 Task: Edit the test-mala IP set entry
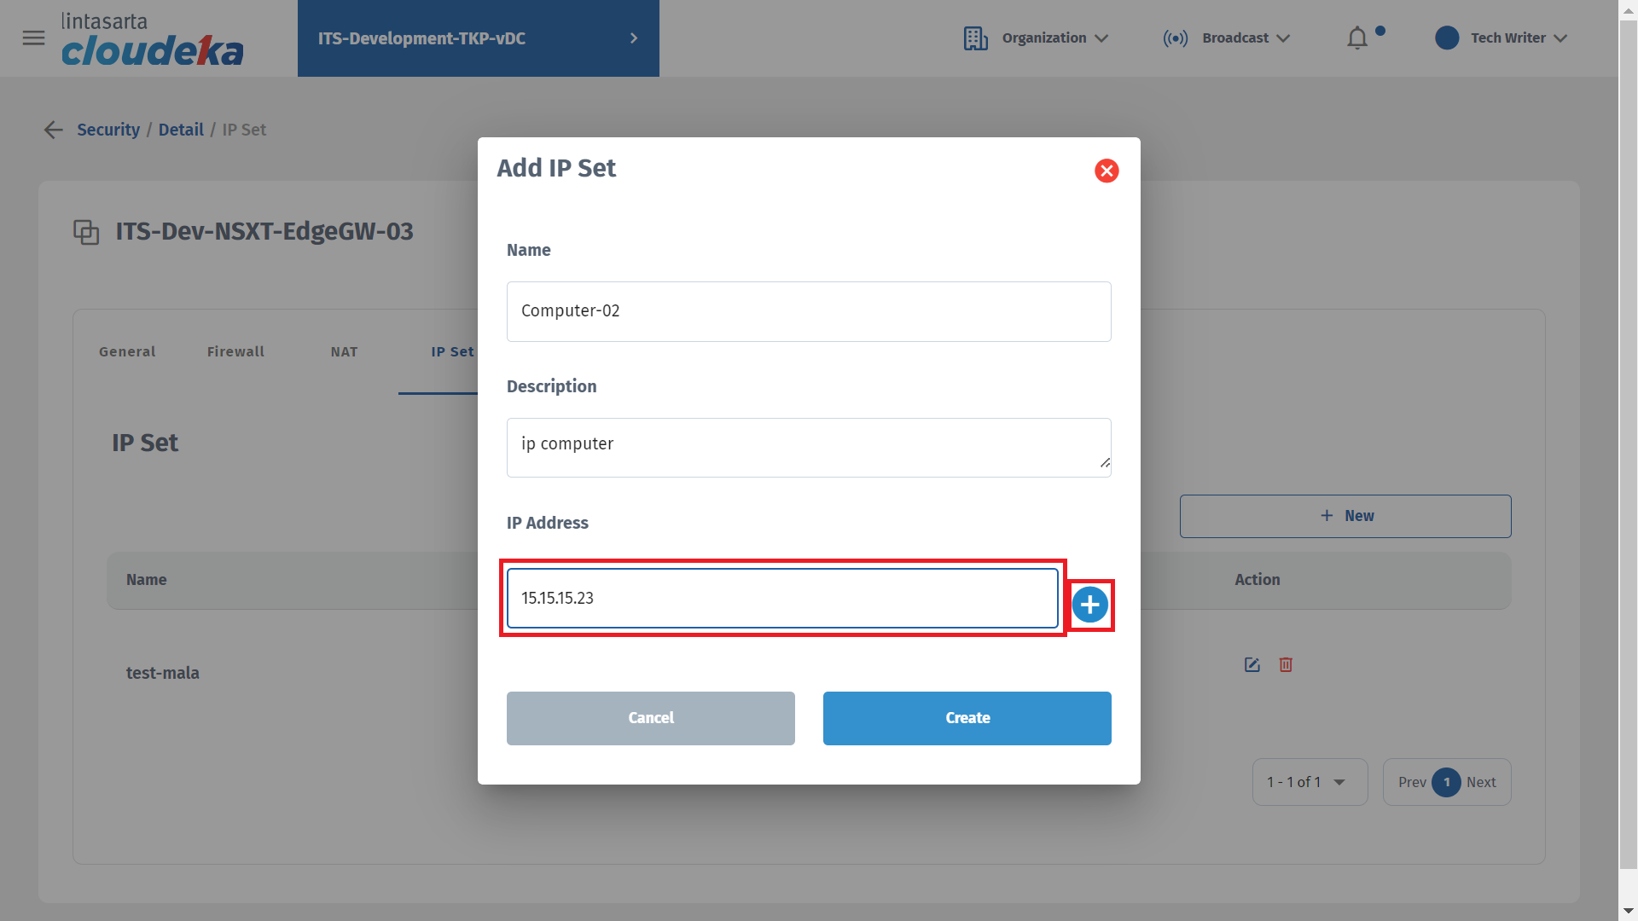tap(1252, 665)
